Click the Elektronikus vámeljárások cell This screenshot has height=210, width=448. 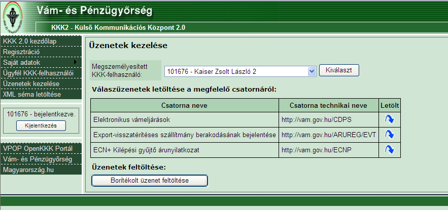click(185, 119)
